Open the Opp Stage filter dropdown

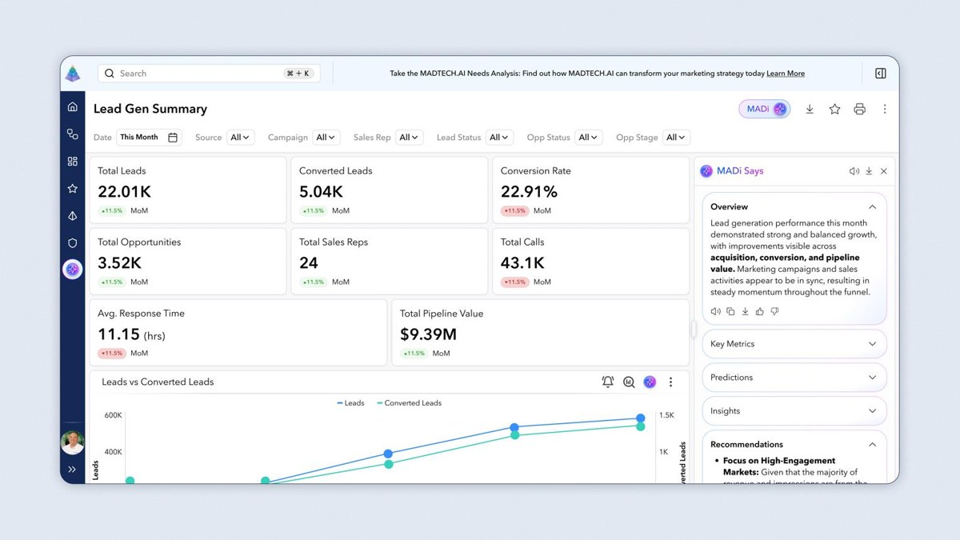(x=676, y=138)
